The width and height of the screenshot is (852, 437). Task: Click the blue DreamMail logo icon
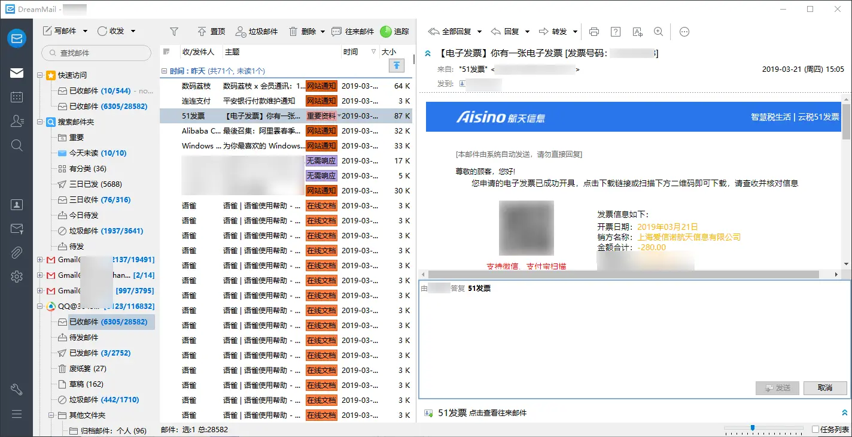tap(16, 38)
